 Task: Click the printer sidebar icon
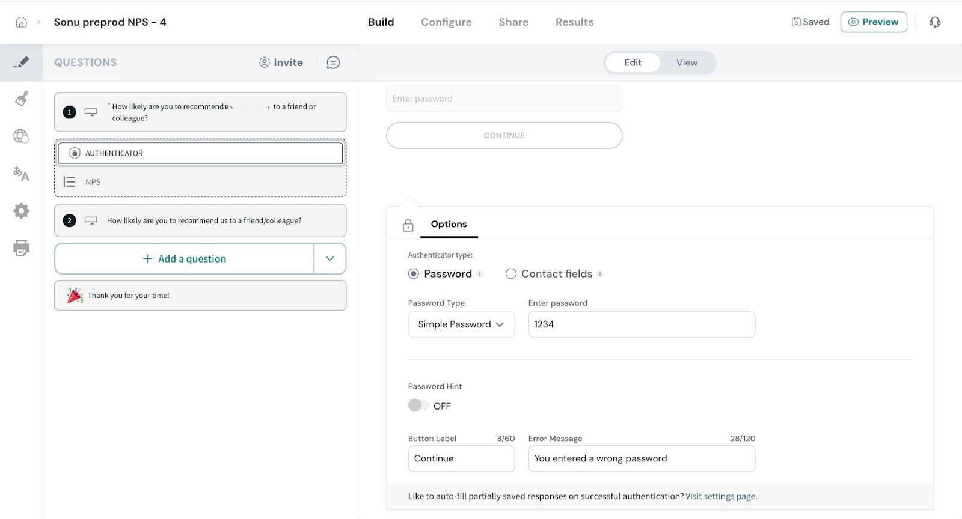coord(21,248)
